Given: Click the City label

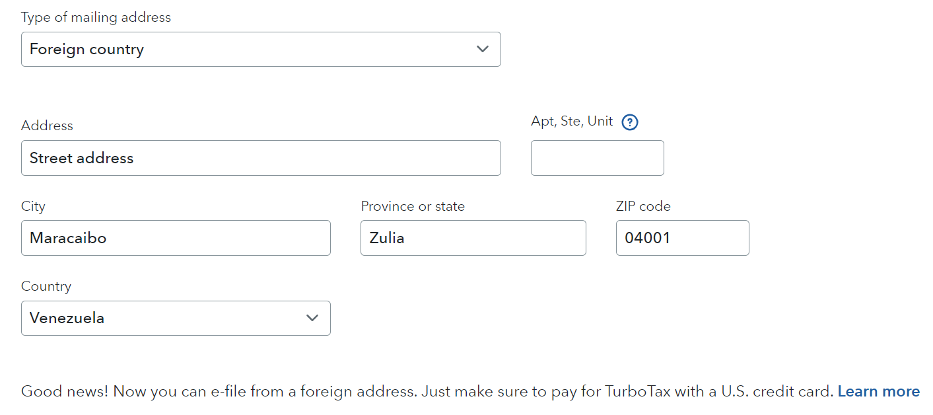Looking at the screenshot, I should click(x=33, y=206).
